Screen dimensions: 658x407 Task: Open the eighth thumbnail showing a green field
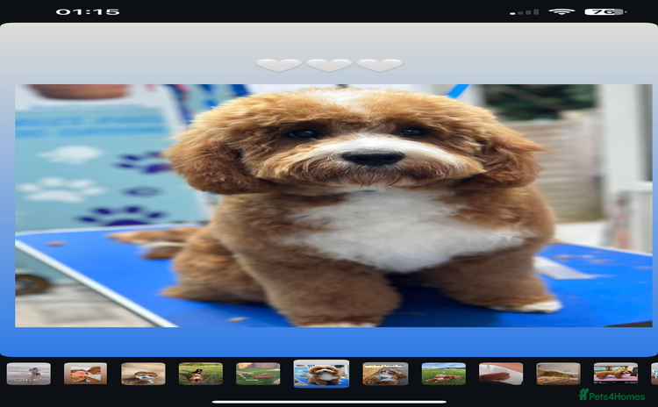click(x=443, y=374)
